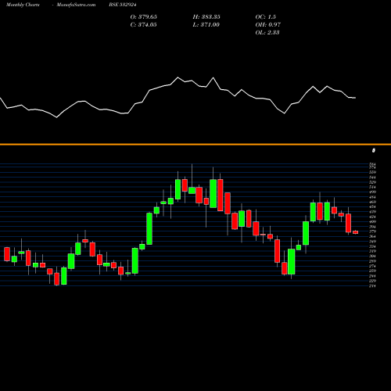Click the 559 price axis label

pos(372,172)
